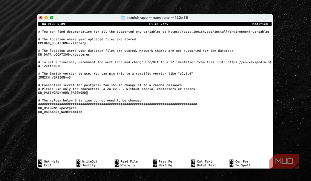Click the en.wikipedia.o URL in timezone comment
Image resolution: width=311 pixels, height=181 pixels.
point(249,62)
